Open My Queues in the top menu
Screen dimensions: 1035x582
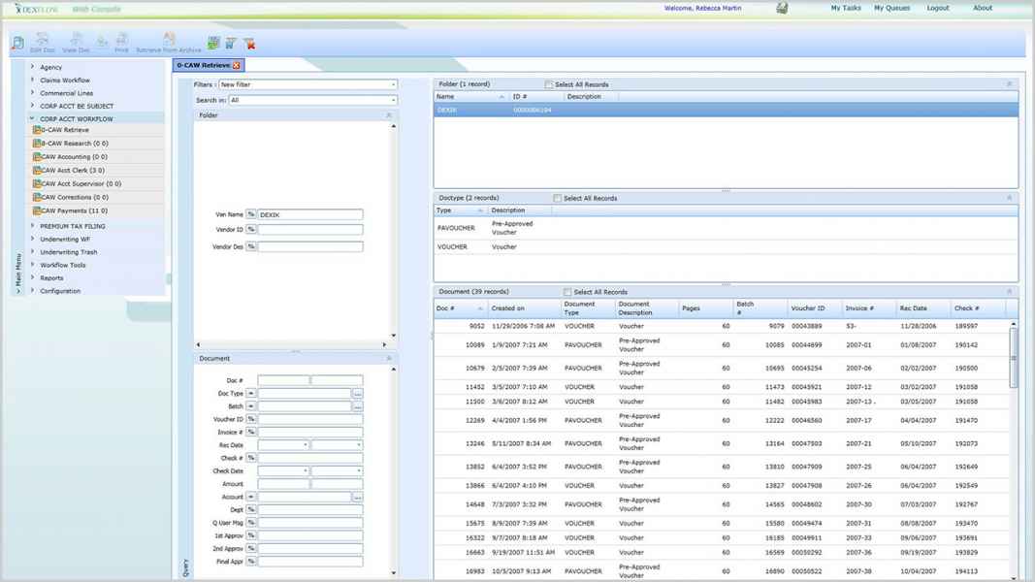(x=891, y=8)
